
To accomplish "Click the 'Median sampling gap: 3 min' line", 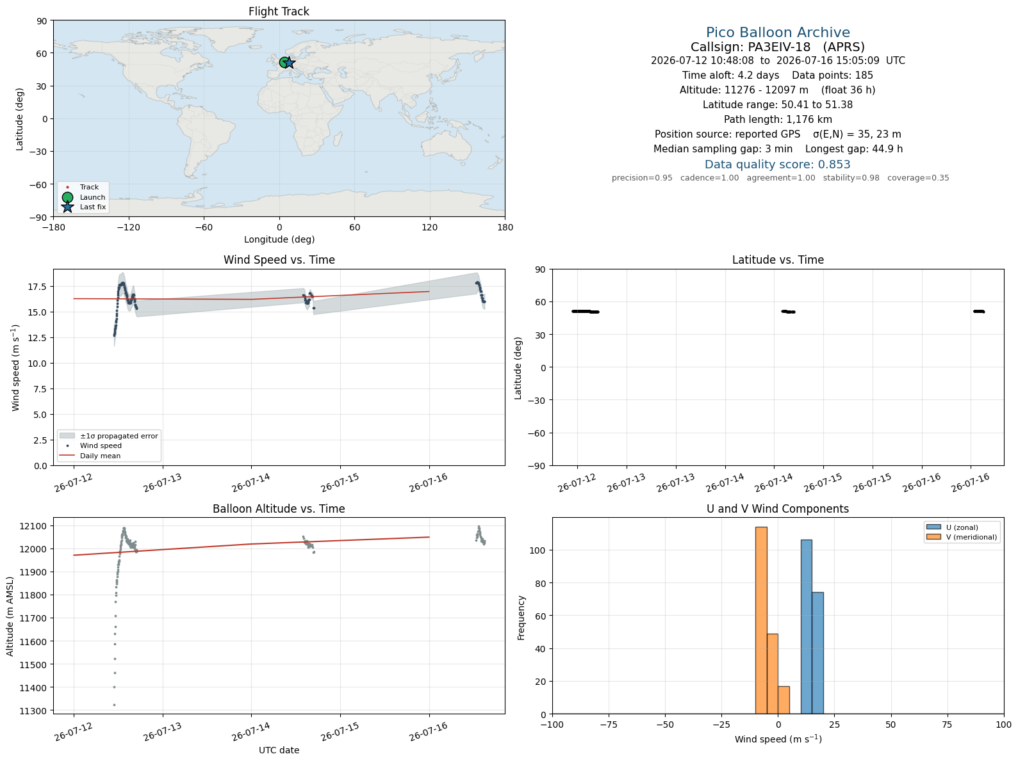I will pyautogui.click(x=778, y=149).
